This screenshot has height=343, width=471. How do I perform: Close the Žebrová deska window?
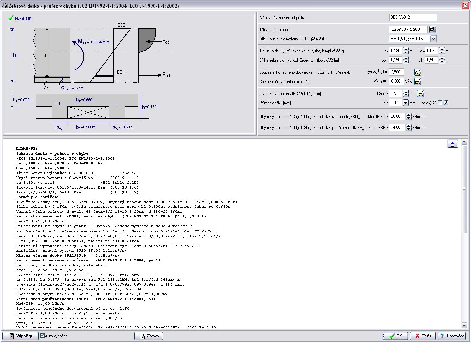(x=465, y=6)
